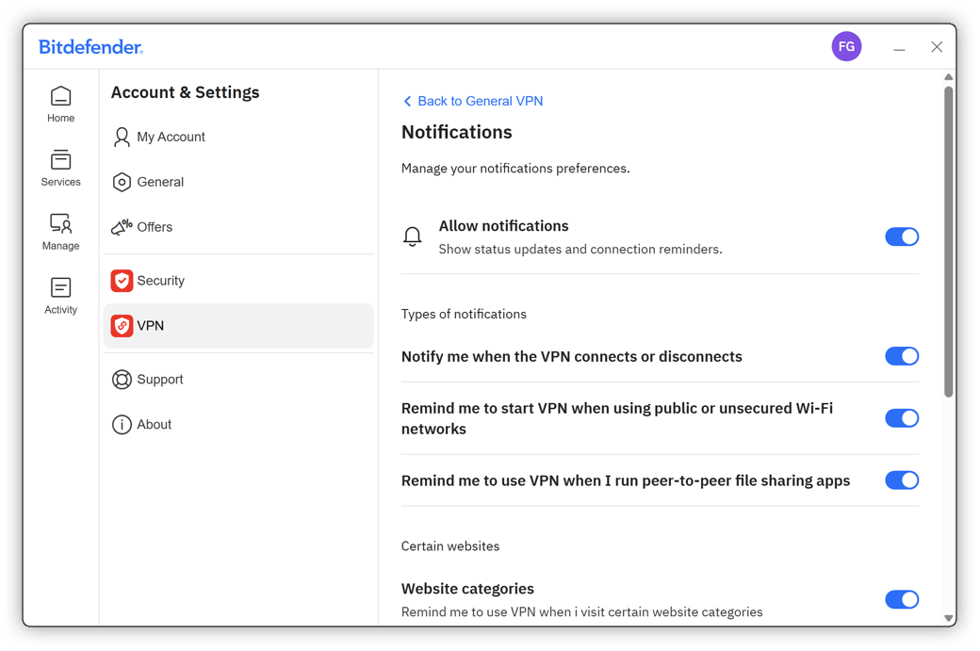Select Security menu item
980x651 pixels.
click(x=238, y=281)
